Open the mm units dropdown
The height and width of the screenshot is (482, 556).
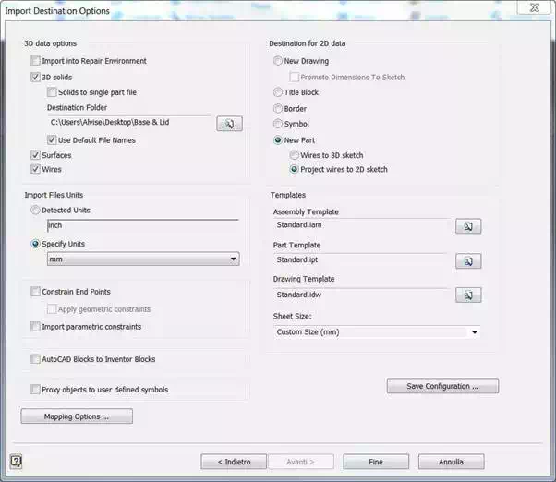click(x=143, y=259)
